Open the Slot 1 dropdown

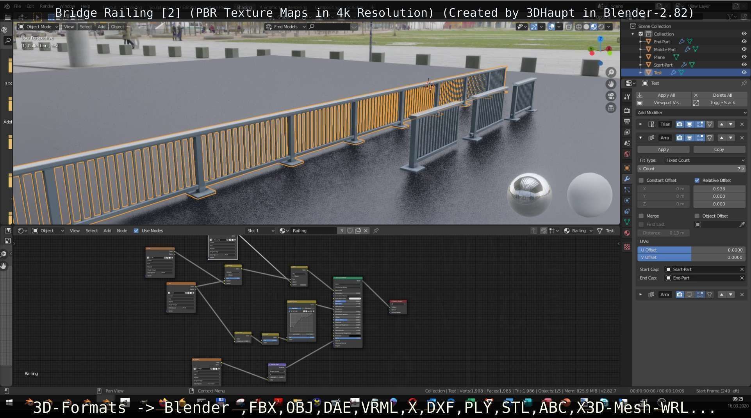click(260, 230)
